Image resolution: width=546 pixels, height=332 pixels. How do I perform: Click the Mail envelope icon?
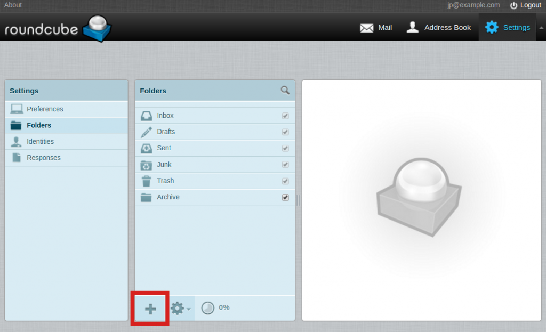tap(367, 28)
